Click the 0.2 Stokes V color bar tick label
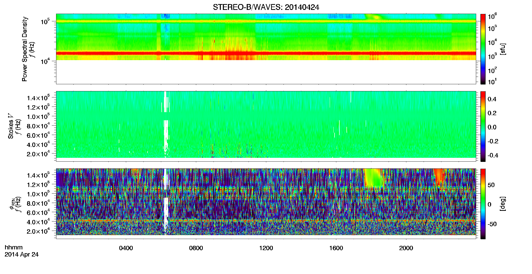The image size is (532, 274). pyautogui.click(x=492, y=113)
